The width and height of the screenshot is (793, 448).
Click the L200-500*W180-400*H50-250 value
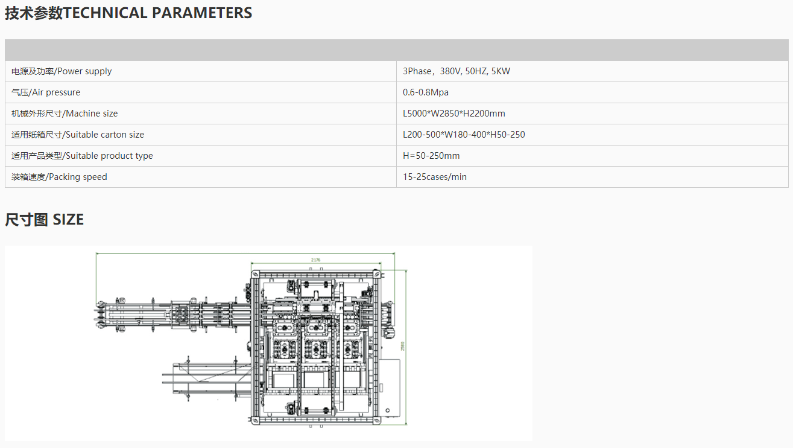click(x=464, y=135)
